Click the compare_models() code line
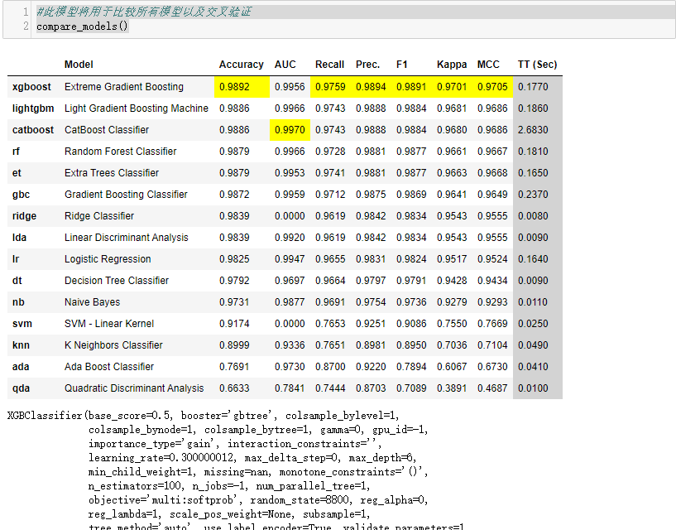This screenshot has height=530, width=676. (82, 26)
